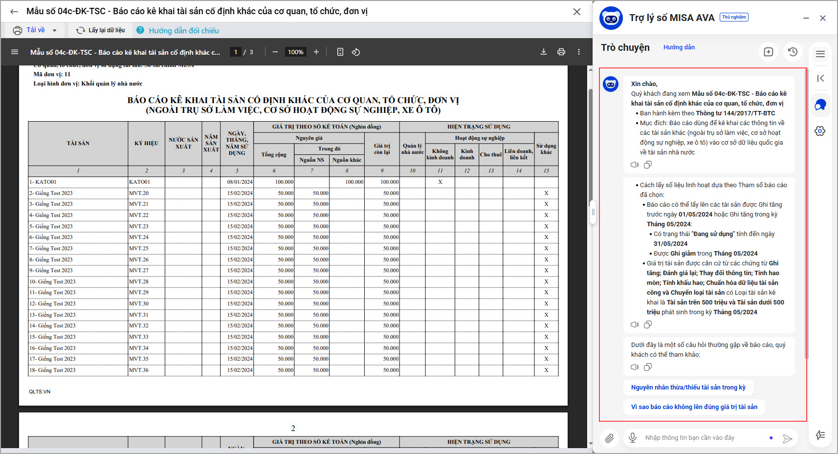This screenshot has width=838, height=454.
Task: Download the PDF file
Action: (x=543, y=52)
